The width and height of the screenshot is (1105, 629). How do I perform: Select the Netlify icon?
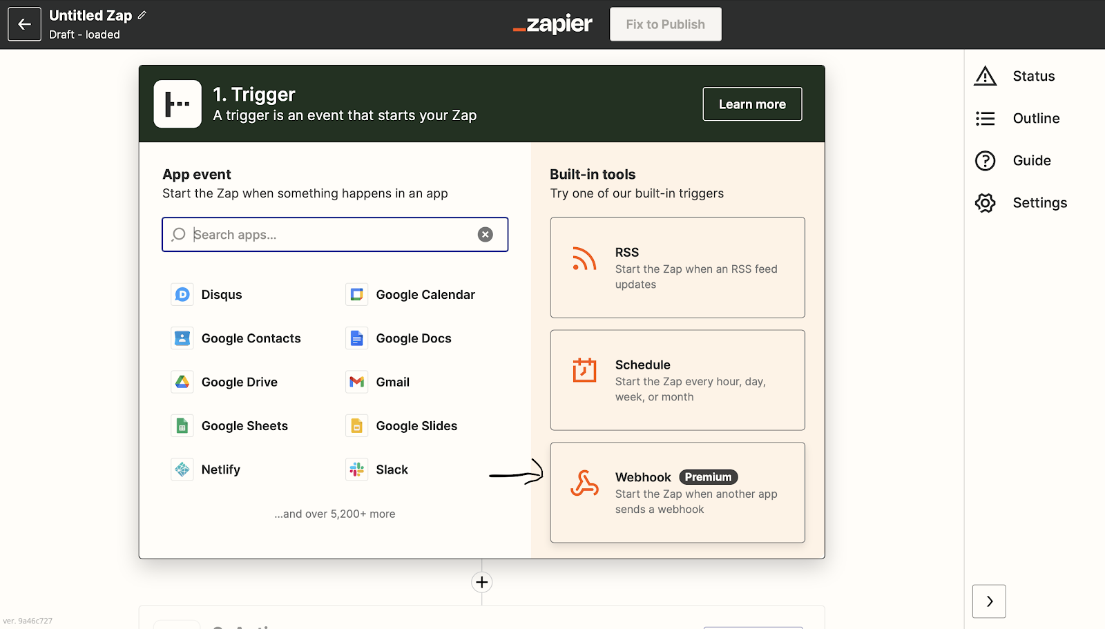[x=182, y=470]
